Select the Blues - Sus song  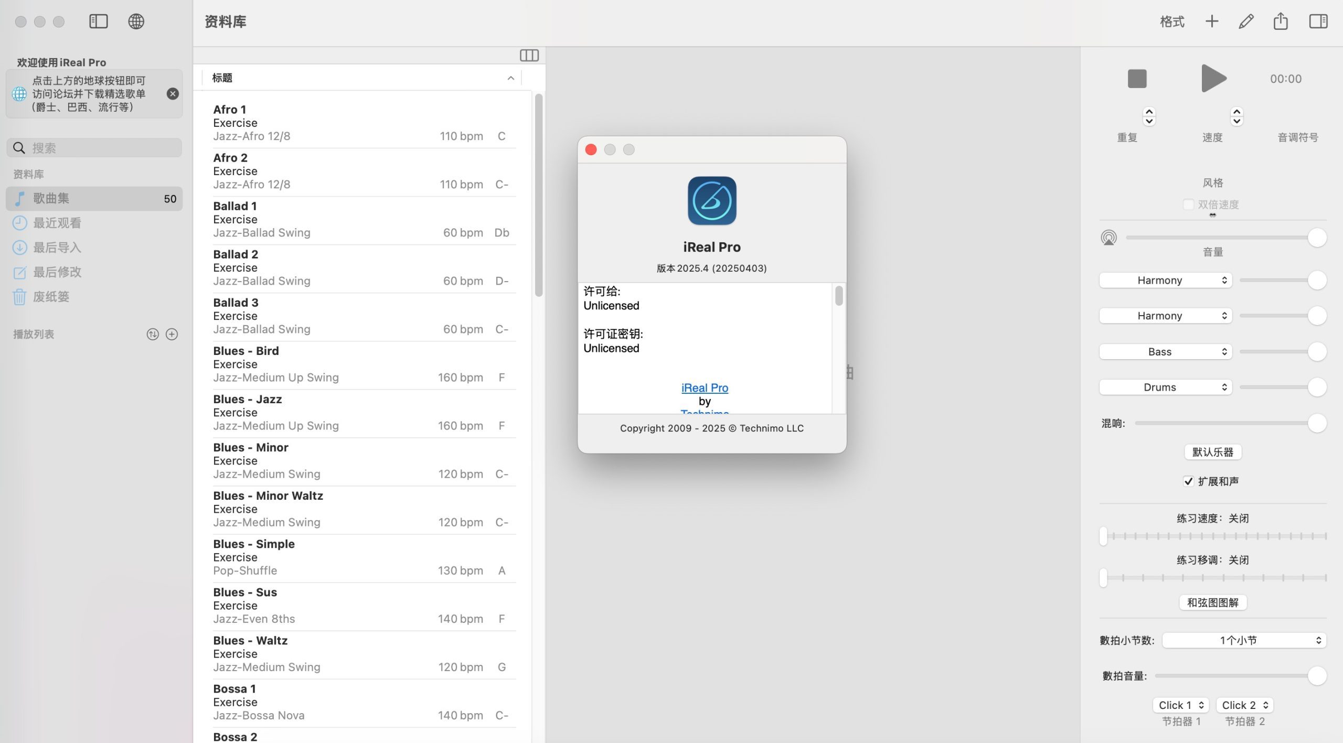pyautogui.click(x=364, y=606)
